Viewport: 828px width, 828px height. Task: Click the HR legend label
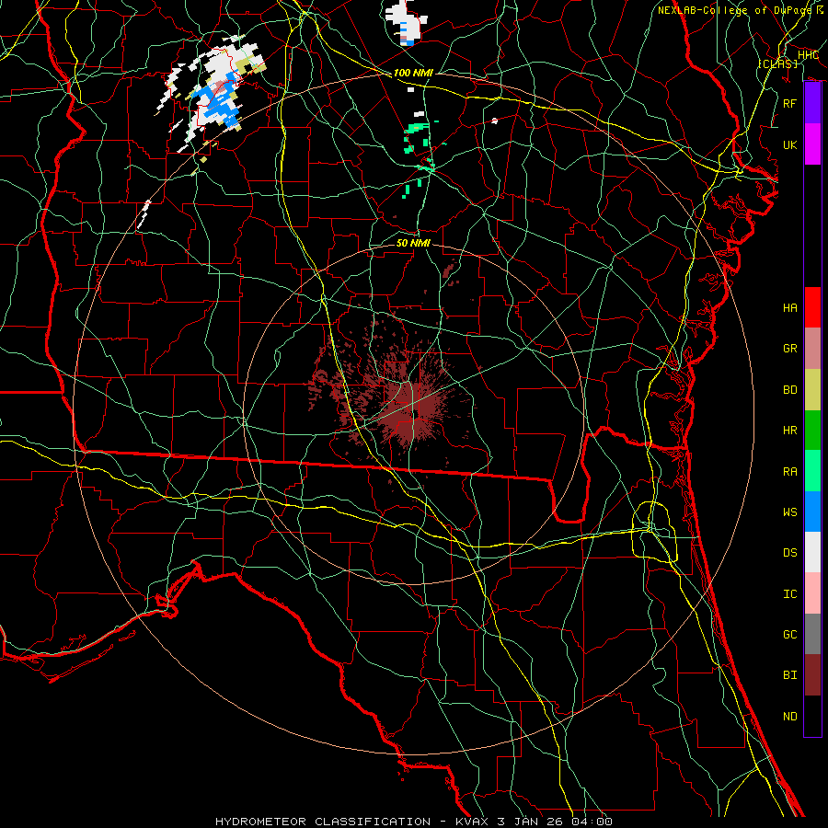pos(790,431)
